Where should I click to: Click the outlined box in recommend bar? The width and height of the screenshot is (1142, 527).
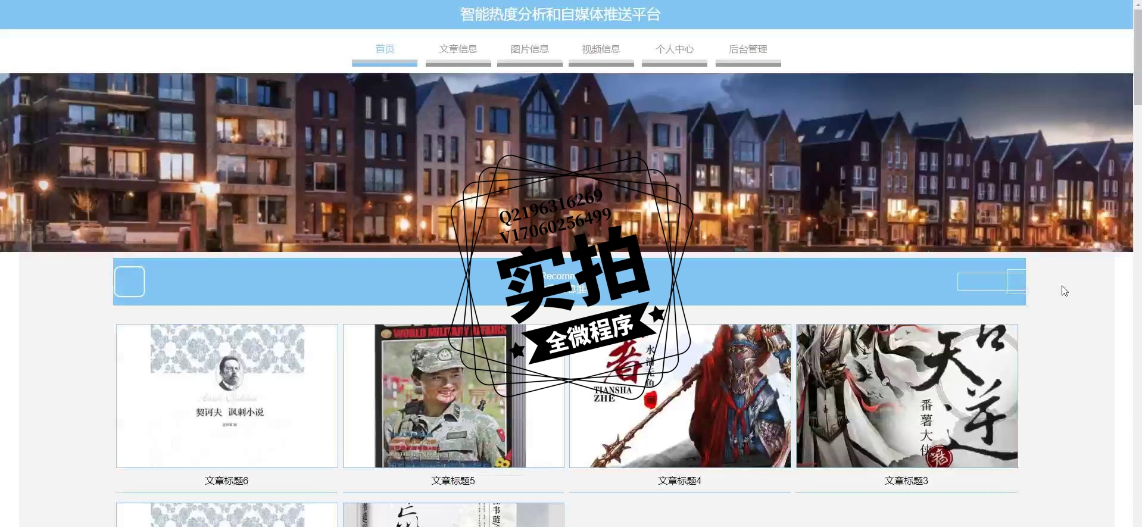[991, 282]
